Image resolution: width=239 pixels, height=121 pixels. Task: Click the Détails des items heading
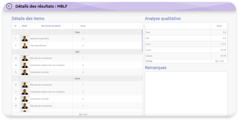pyautogui.click(x=28, y=18)
